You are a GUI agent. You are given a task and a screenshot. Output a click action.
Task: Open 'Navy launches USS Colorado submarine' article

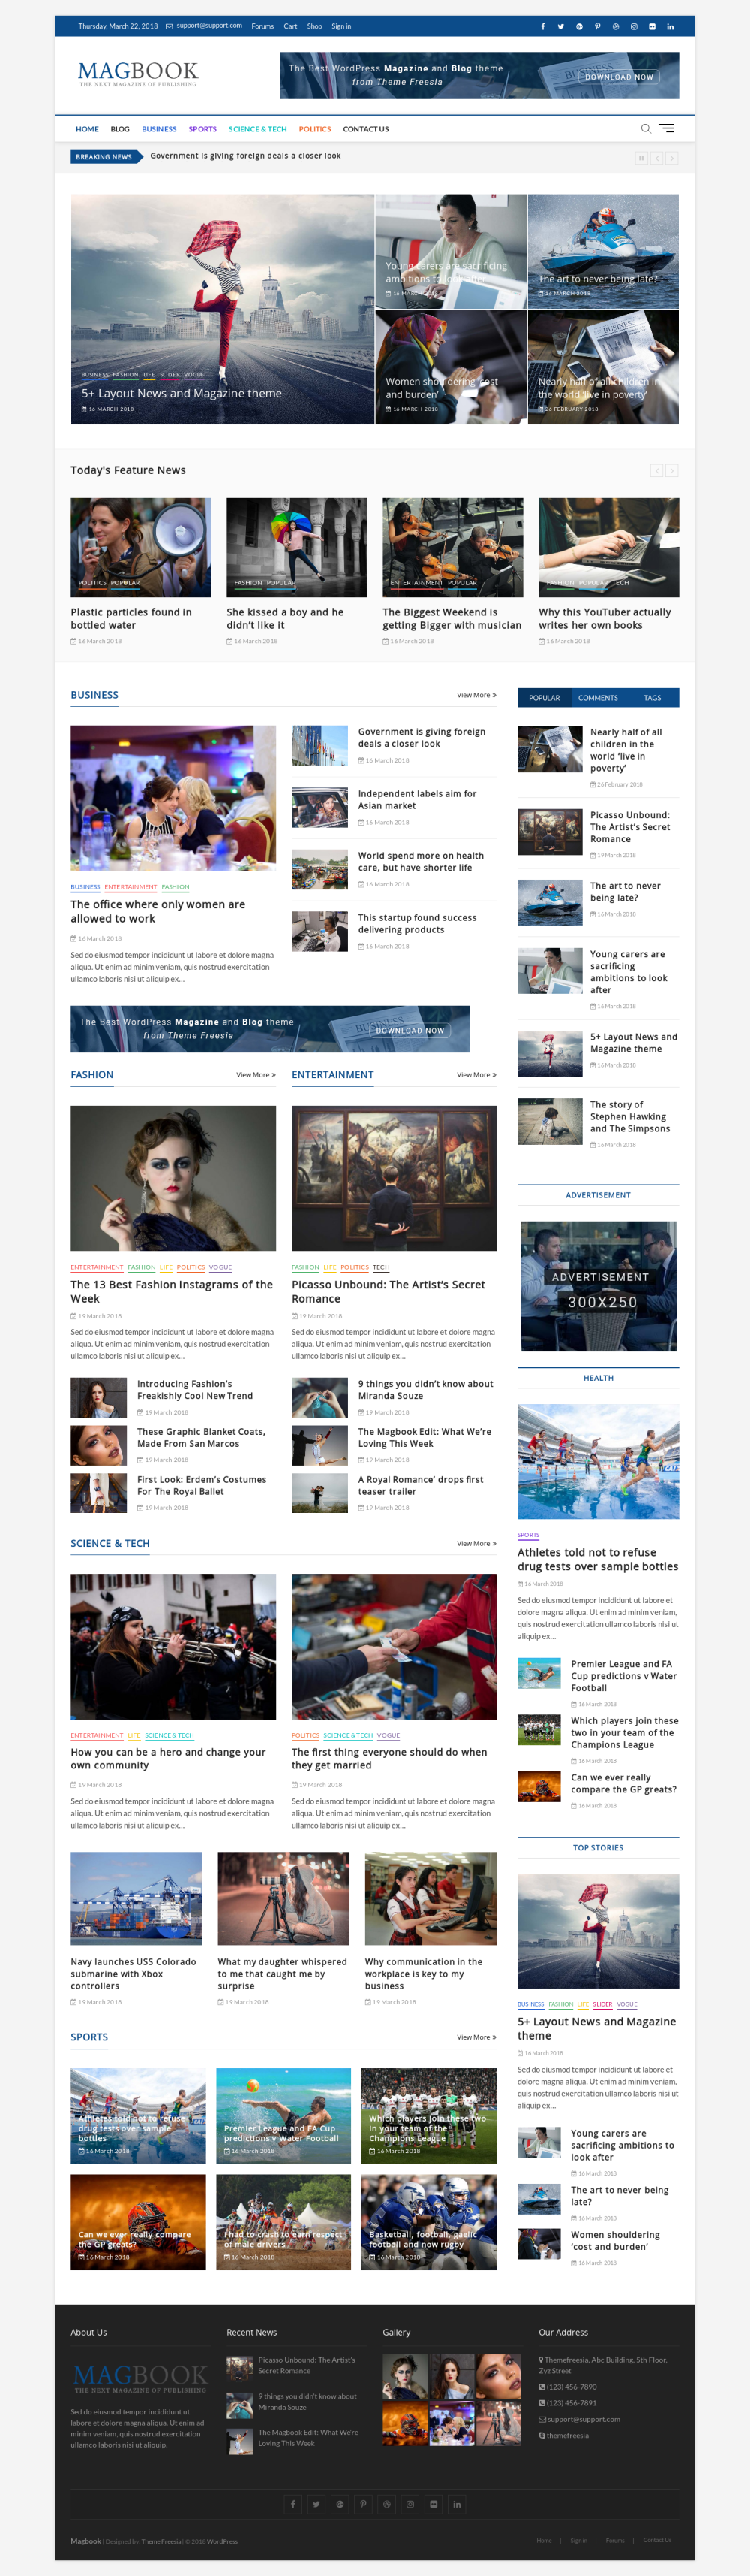coord(133,1973)
